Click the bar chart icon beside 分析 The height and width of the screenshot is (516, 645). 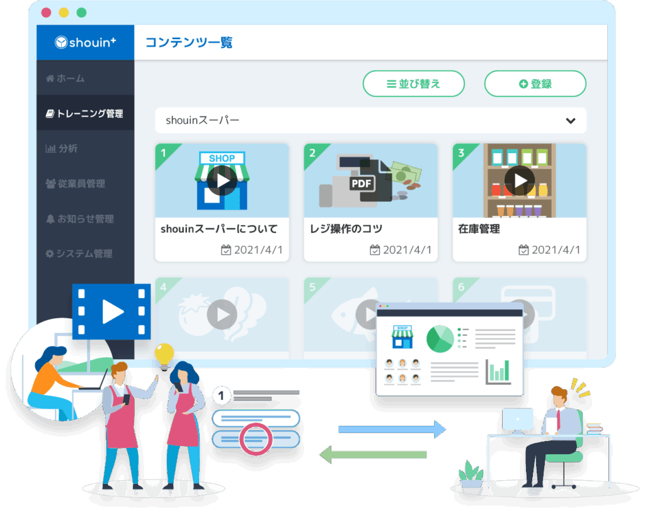click(x=50, y=149)
